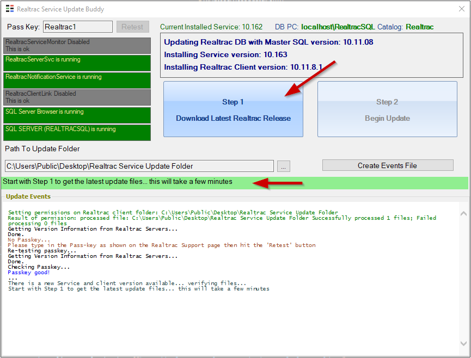The image size is (471, 358).
Task: Click Step 1 Download Latest Realtrac Release
Action: [x=233, y=109]
